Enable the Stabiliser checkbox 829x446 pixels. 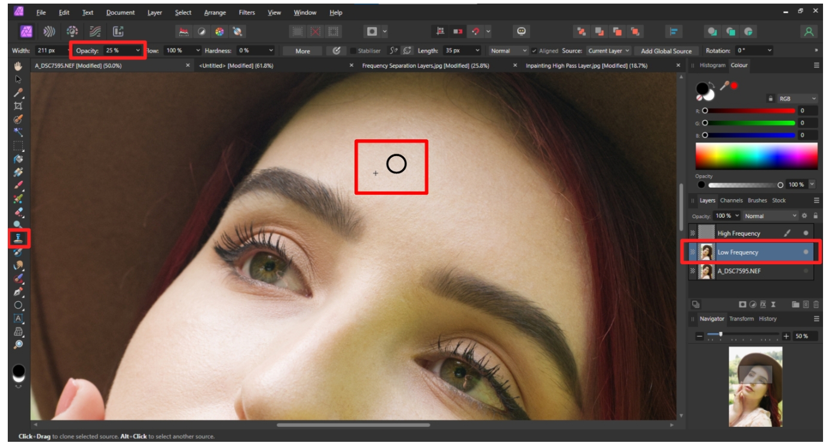coord(353,51)
